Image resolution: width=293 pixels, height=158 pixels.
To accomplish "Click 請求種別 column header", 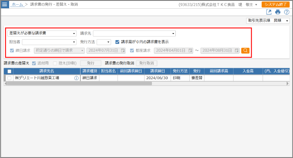I will (90, 71).
